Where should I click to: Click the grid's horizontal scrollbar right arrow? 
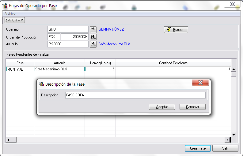pos(227,140)
